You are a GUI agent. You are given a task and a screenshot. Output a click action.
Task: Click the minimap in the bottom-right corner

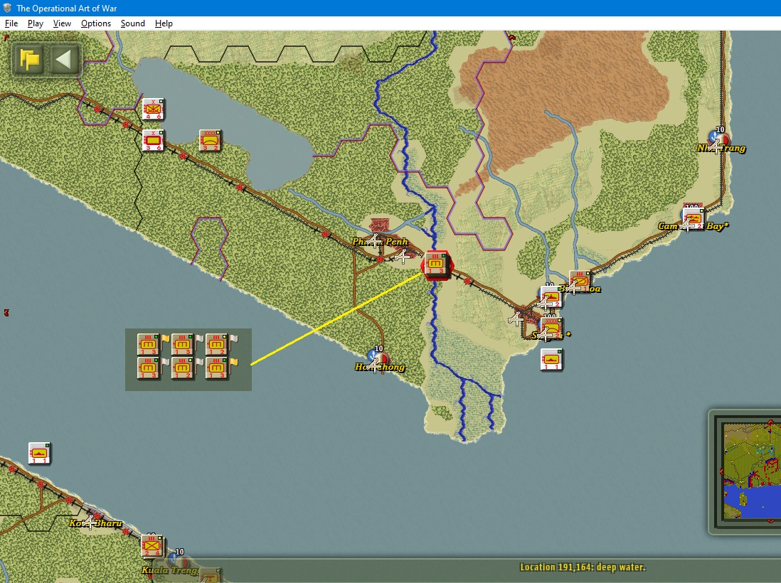[x=751, y=471]
